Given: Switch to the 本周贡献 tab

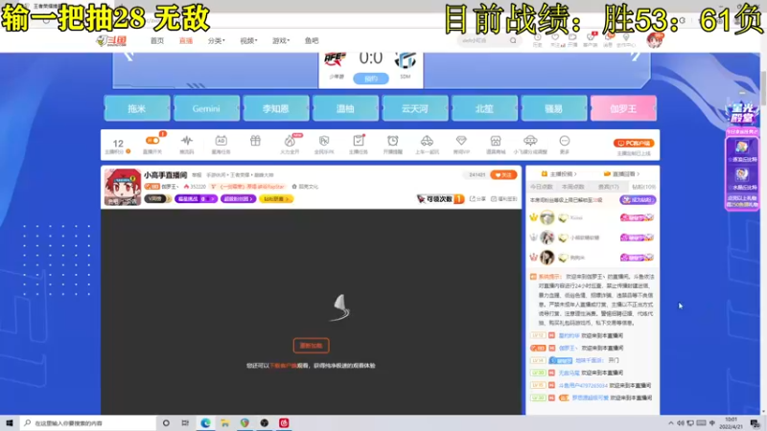Looking at the screenshot, I should (573, 187).
